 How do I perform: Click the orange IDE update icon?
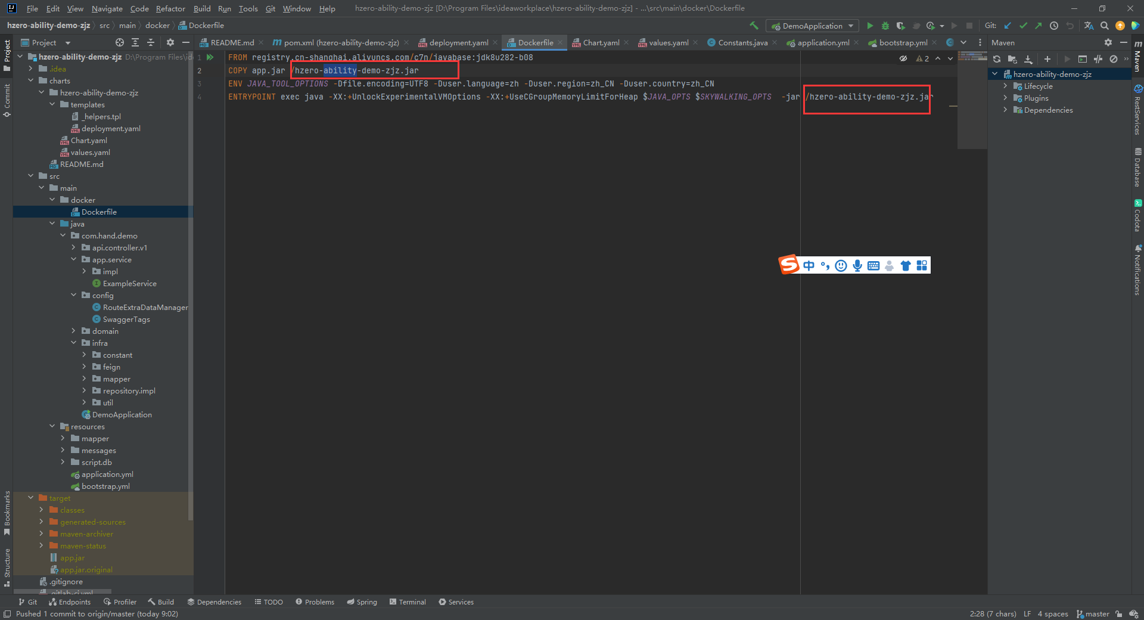(x=1120, y=26)
